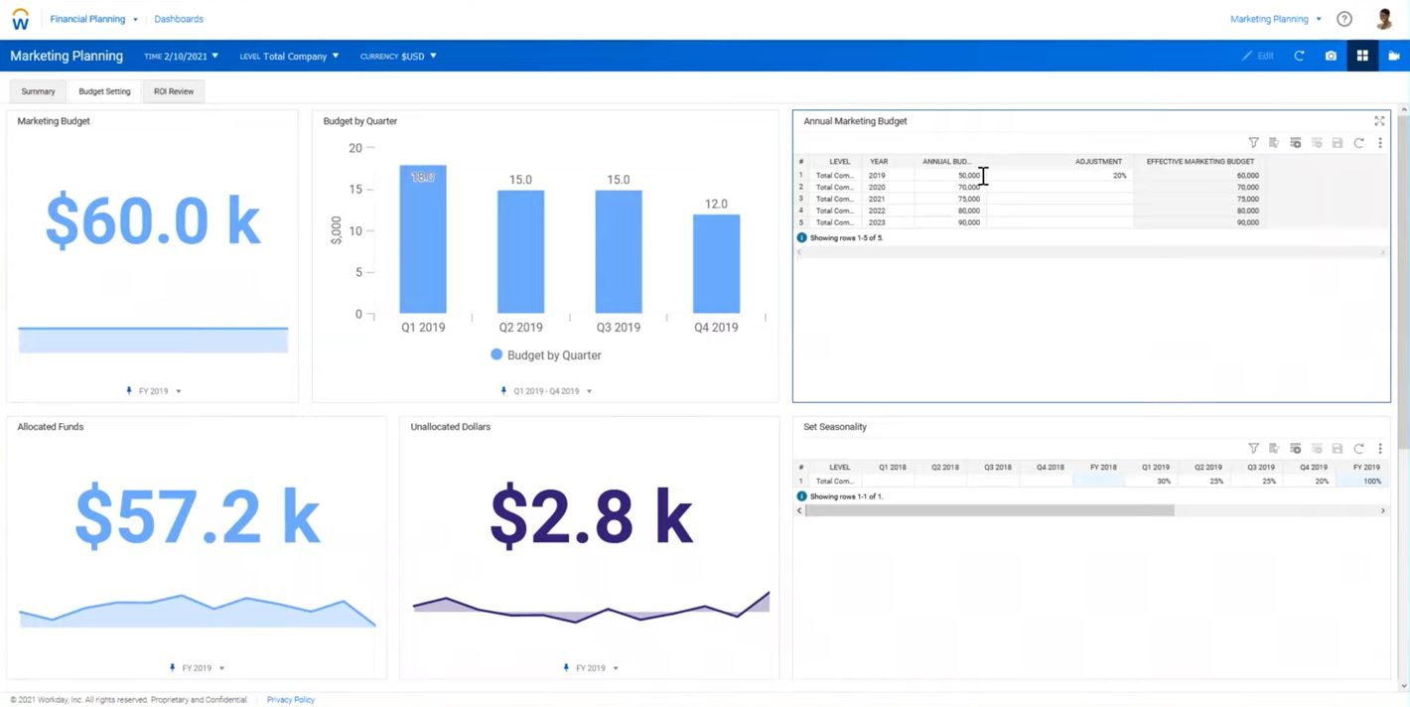Open the Dashboards menu
The width and height of the screenshot is (1410, 707).
[x=179, y=18]
